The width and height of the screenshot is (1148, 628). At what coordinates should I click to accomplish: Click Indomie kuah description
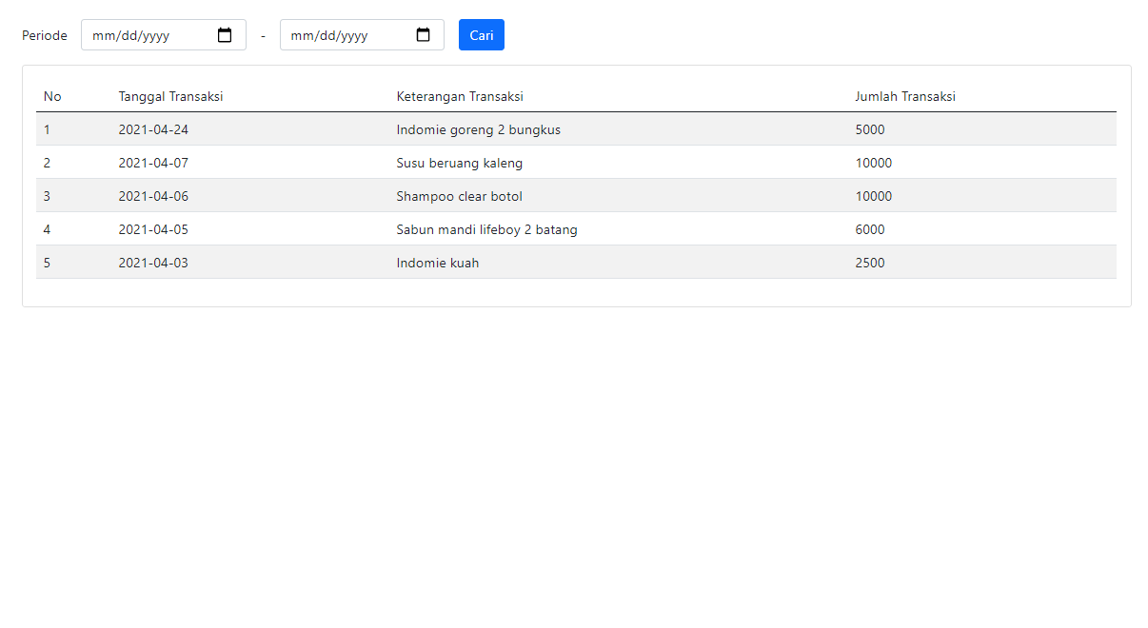[438, 263]
